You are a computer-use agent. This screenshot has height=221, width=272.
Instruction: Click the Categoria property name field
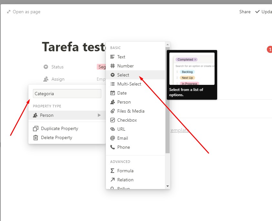(x=67, y=94)
